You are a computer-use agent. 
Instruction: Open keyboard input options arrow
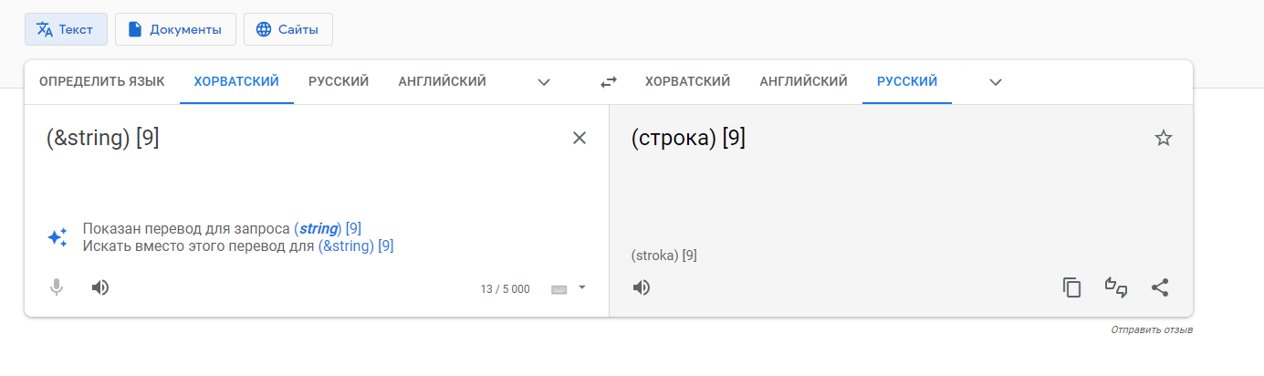[582, 287]
